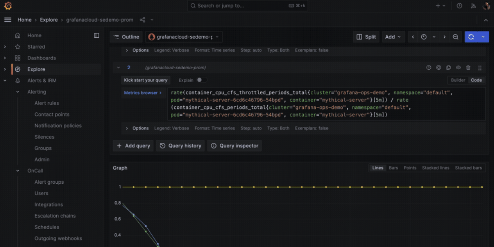Open the Query inspector

[x=234, y=146]
